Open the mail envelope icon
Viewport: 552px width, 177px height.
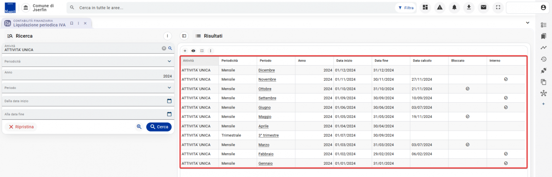point(483,7)
